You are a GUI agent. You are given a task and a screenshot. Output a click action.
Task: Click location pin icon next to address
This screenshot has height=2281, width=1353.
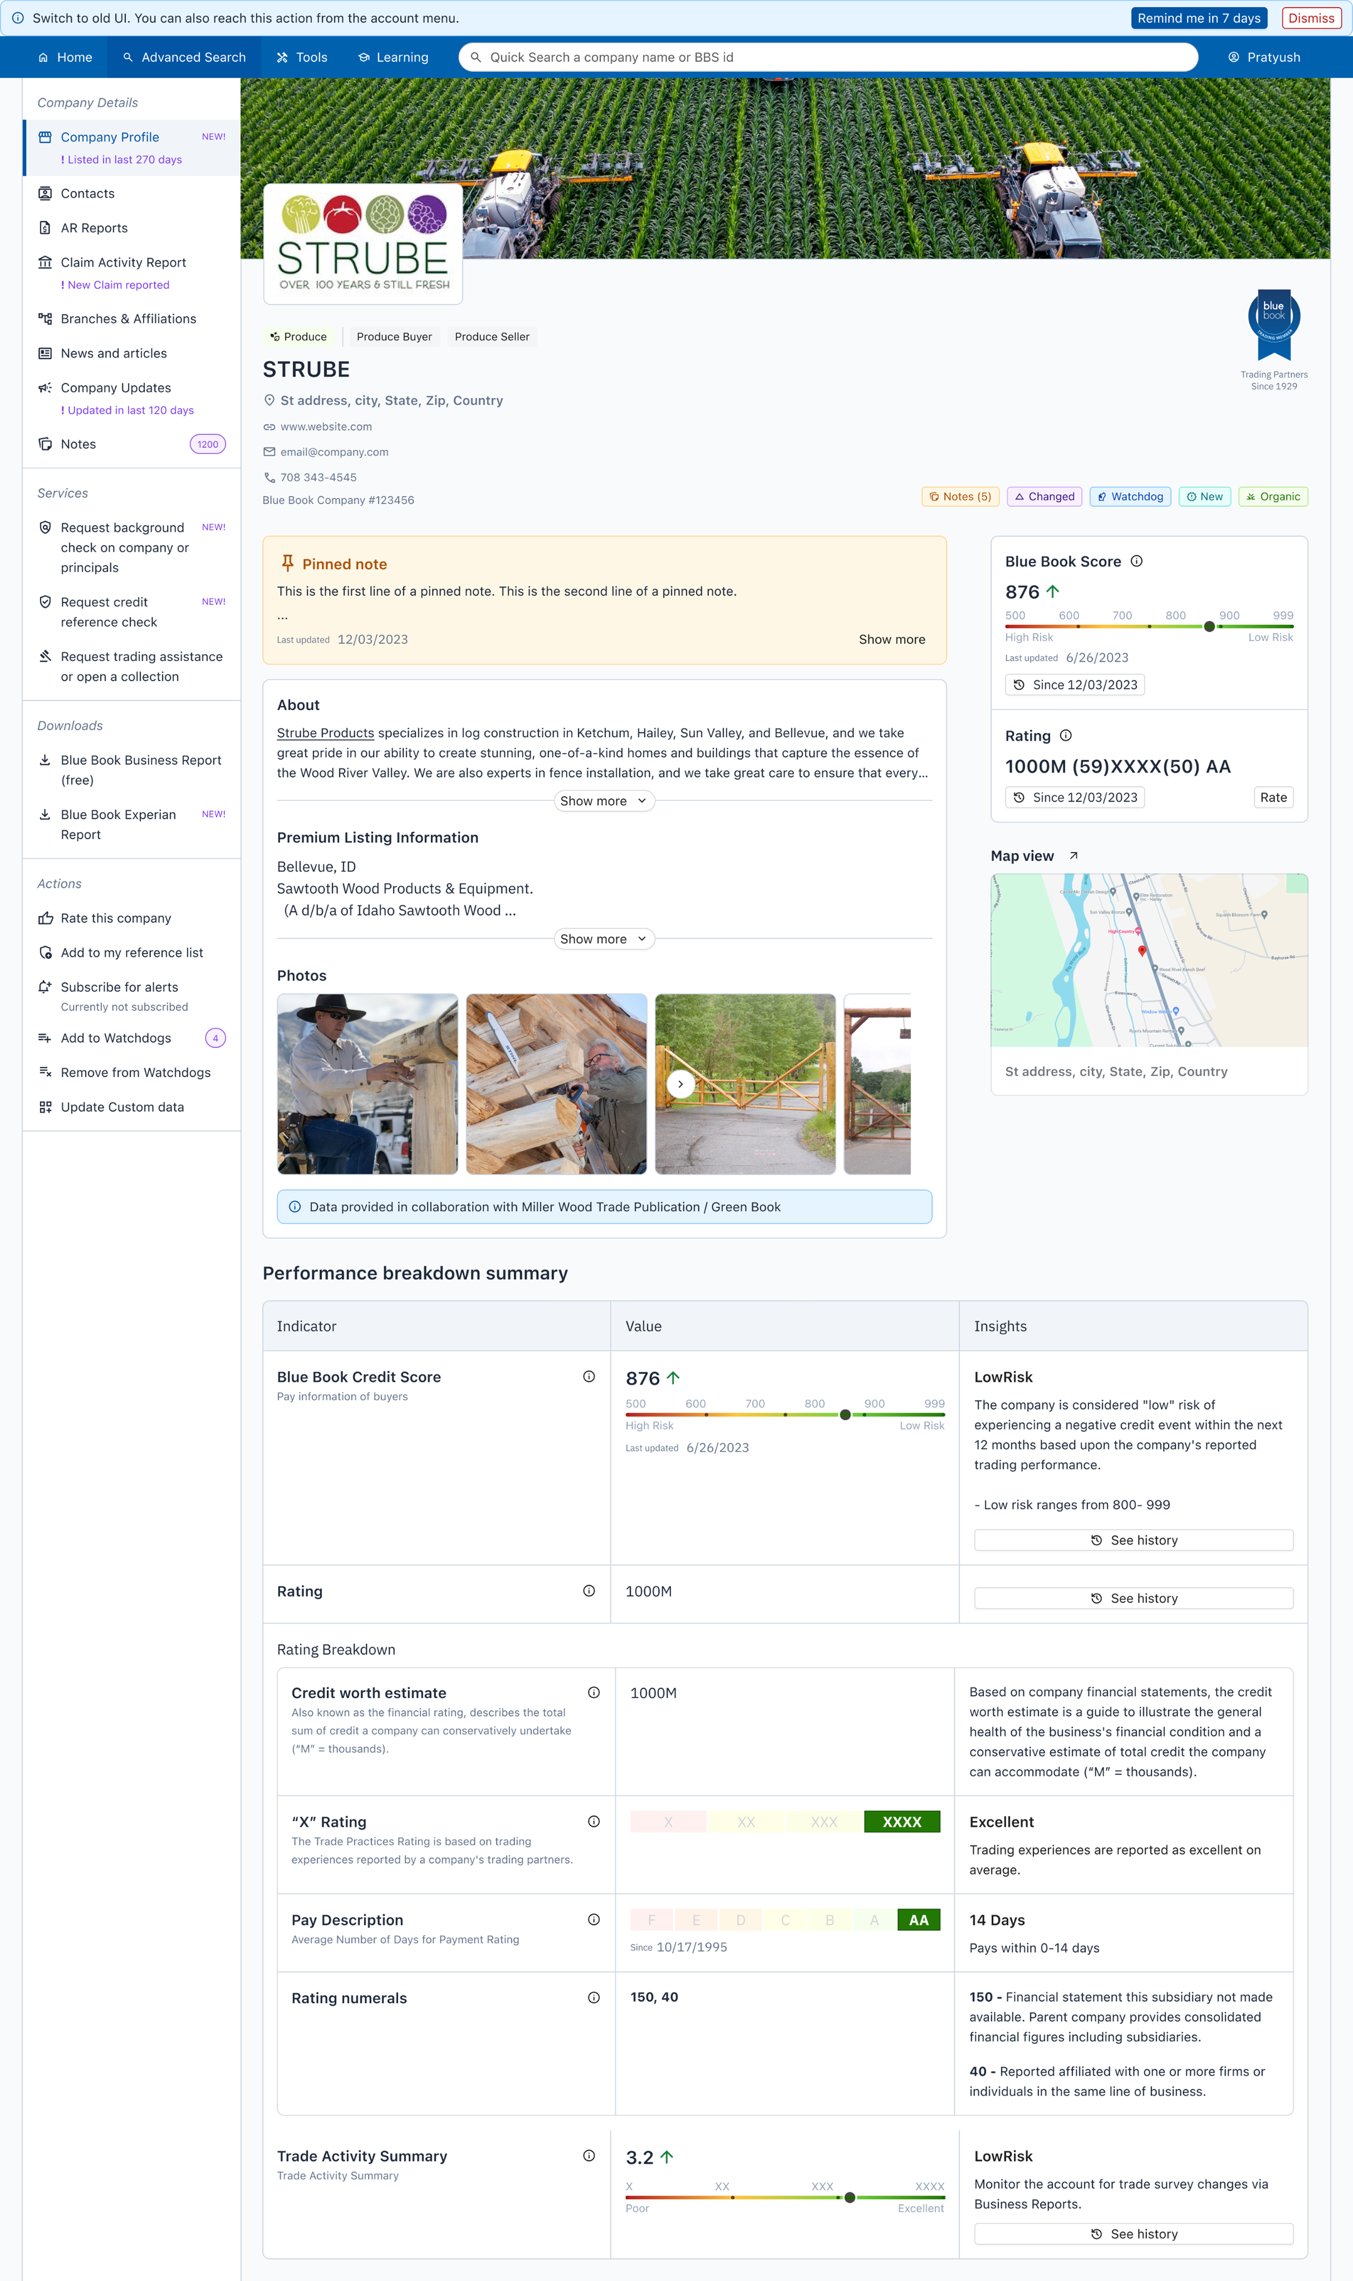269,400
